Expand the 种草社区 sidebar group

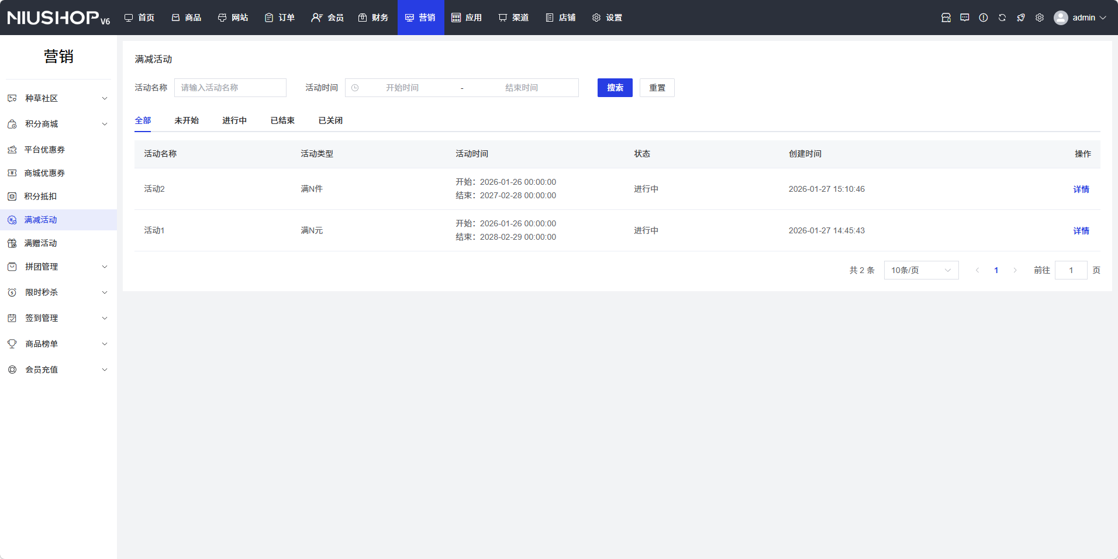[58, 98]
